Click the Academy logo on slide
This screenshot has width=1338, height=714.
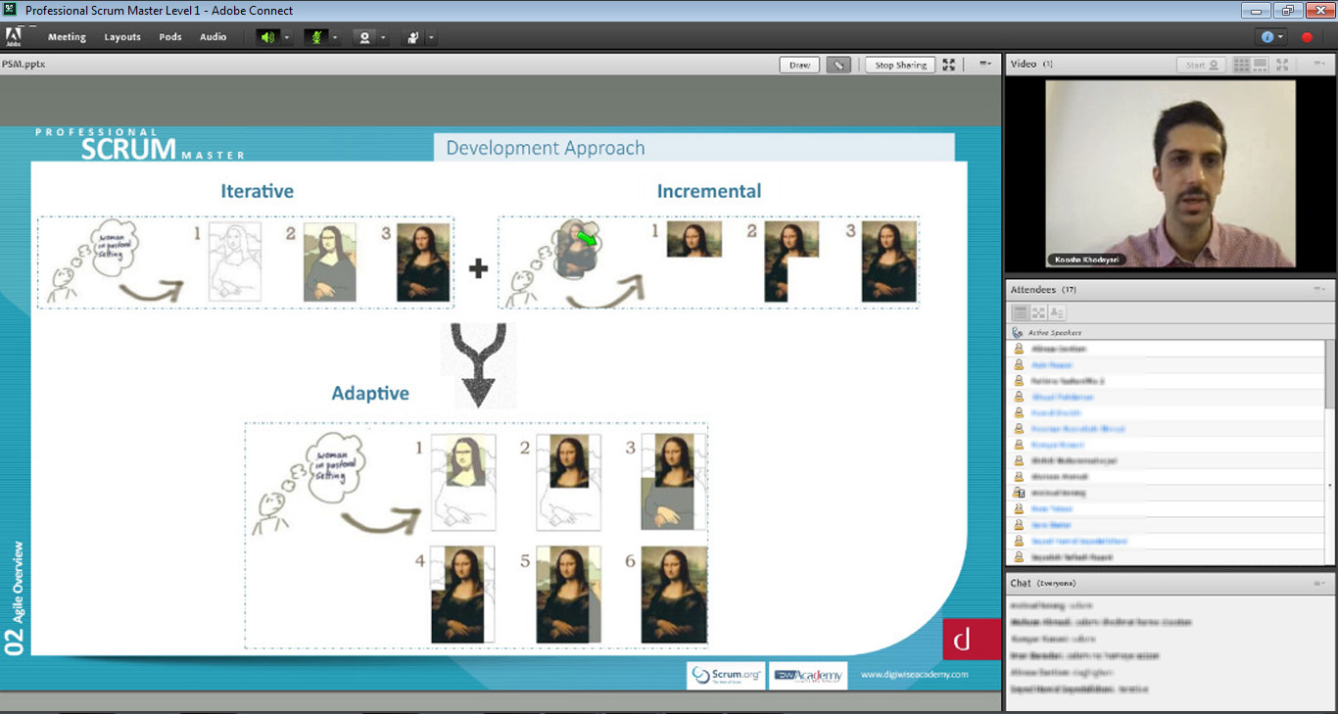[x=808, y=675]
